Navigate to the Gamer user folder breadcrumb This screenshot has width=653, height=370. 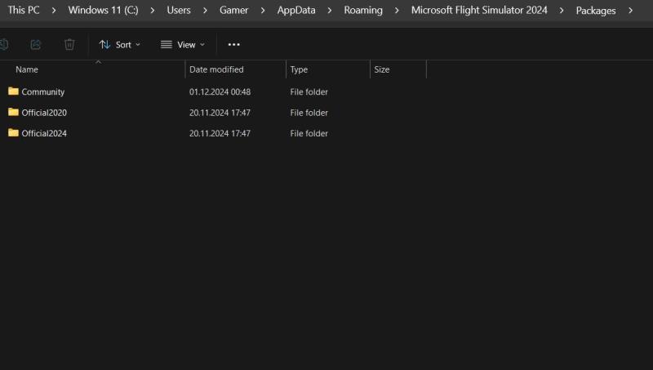click(233, 11)
